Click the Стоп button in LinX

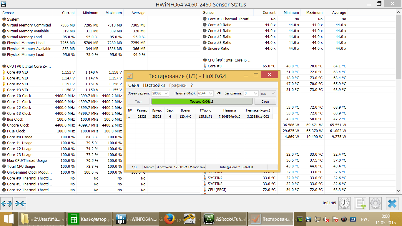[265, 102]
